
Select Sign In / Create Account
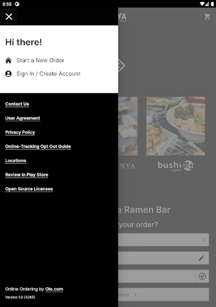pos(48,74)
